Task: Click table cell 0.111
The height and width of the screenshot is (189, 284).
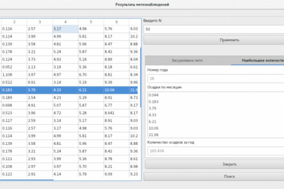Action: [14, 159]
